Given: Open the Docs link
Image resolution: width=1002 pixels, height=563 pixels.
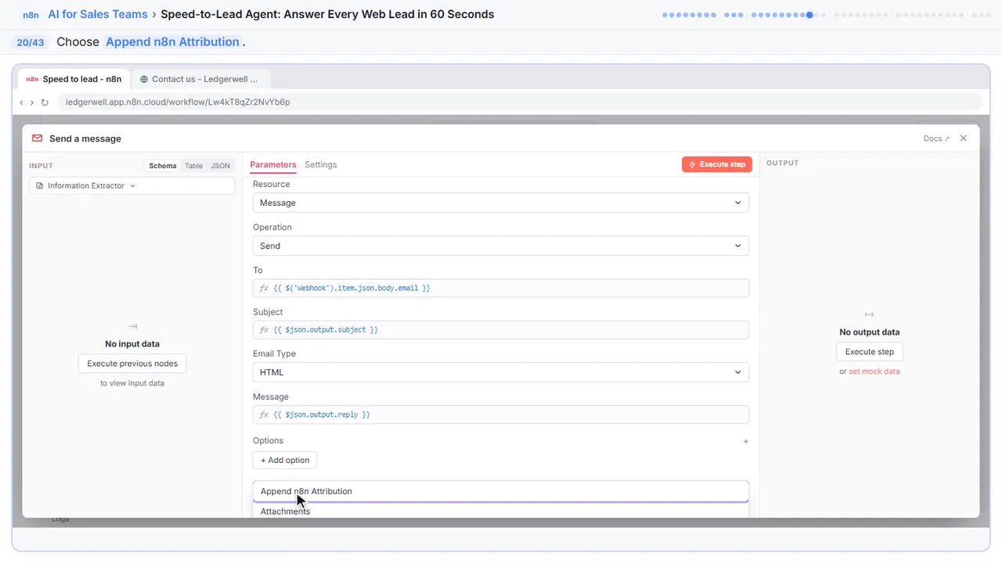Looking at the screenshot, I should pos(936,138).
